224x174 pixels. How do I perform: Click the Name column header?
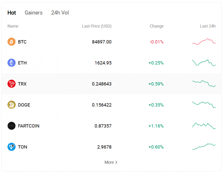click(x=13, y=26)
